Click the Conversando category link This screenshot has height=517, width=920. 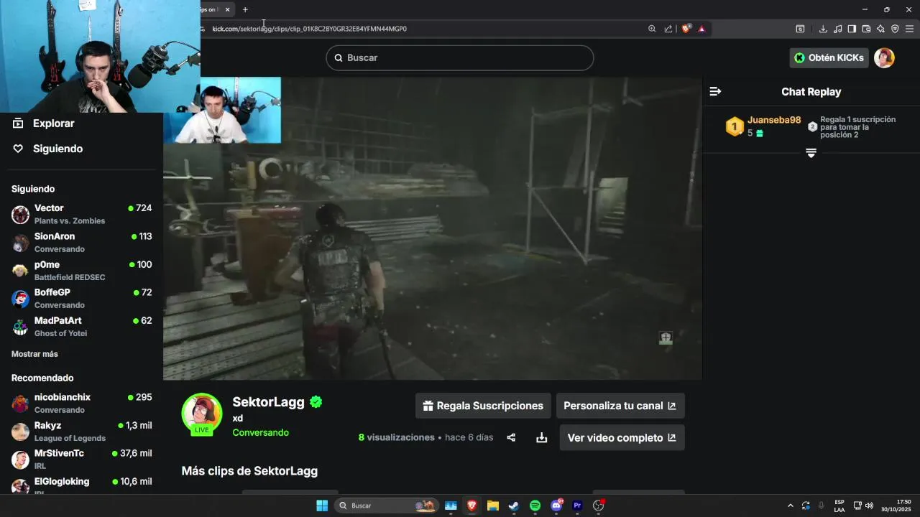(260, 432)
